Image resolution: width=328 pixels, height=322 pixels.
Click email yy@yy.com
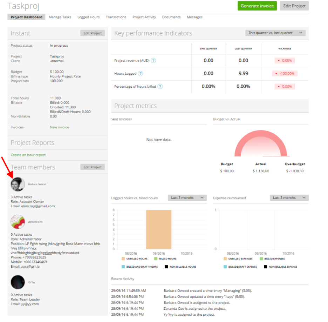(30, 304)
